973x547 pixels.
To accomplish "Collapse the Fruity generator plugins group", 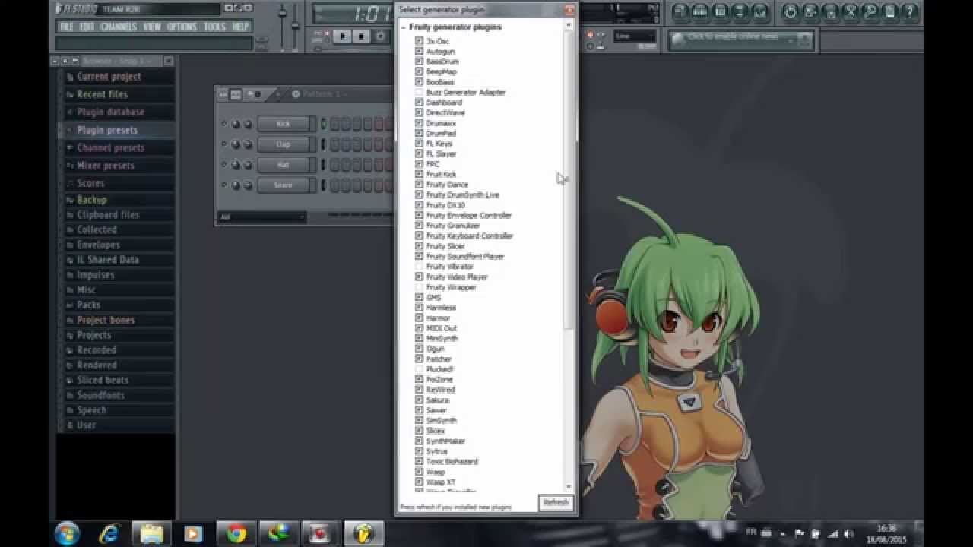I will (404, 27).
